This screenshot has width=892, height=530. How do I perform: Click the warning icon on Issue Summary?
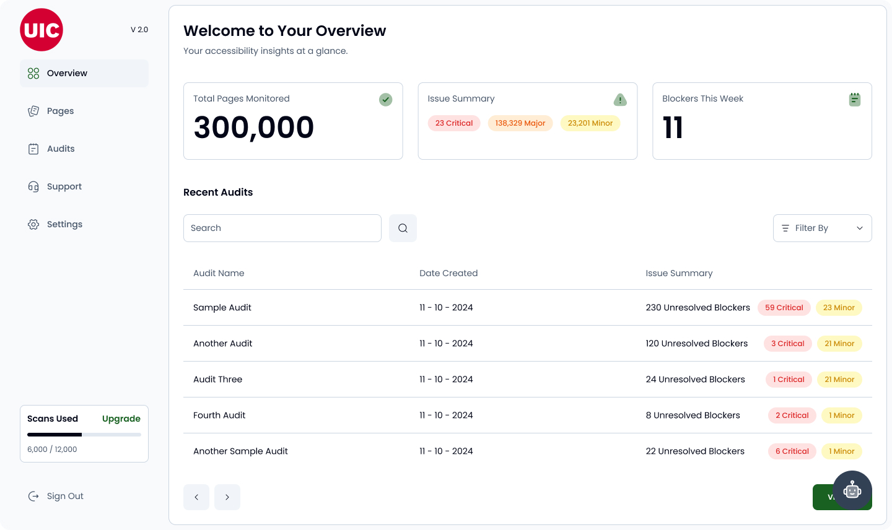[x=620, y=99]
